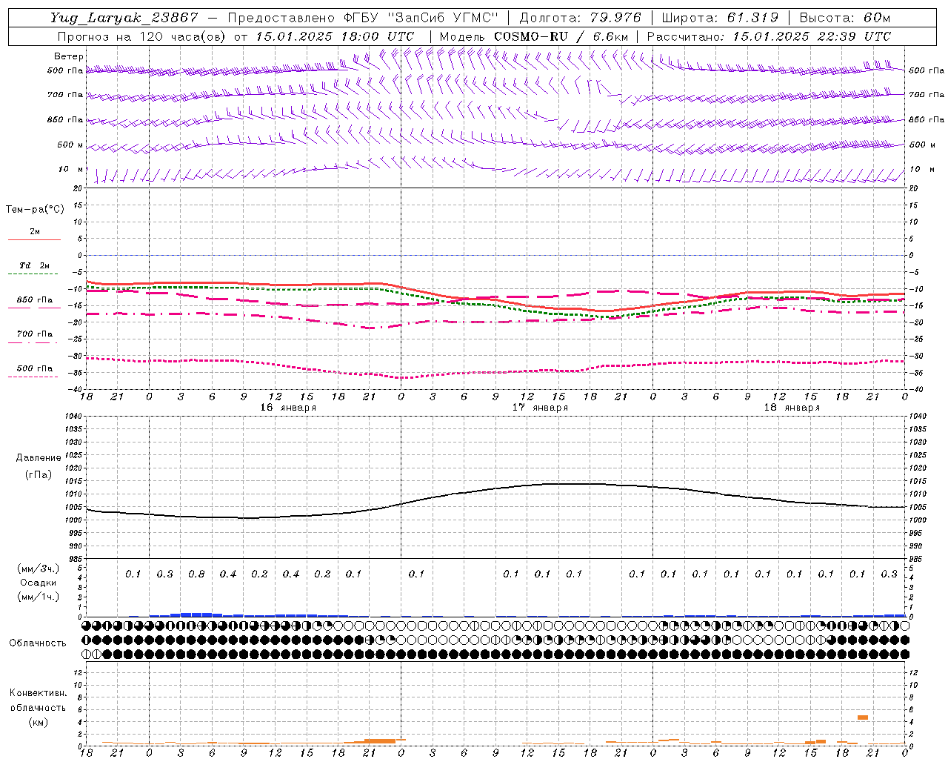Click the 16 января date label
The image size is (948, 759).
tap(288, 408)
